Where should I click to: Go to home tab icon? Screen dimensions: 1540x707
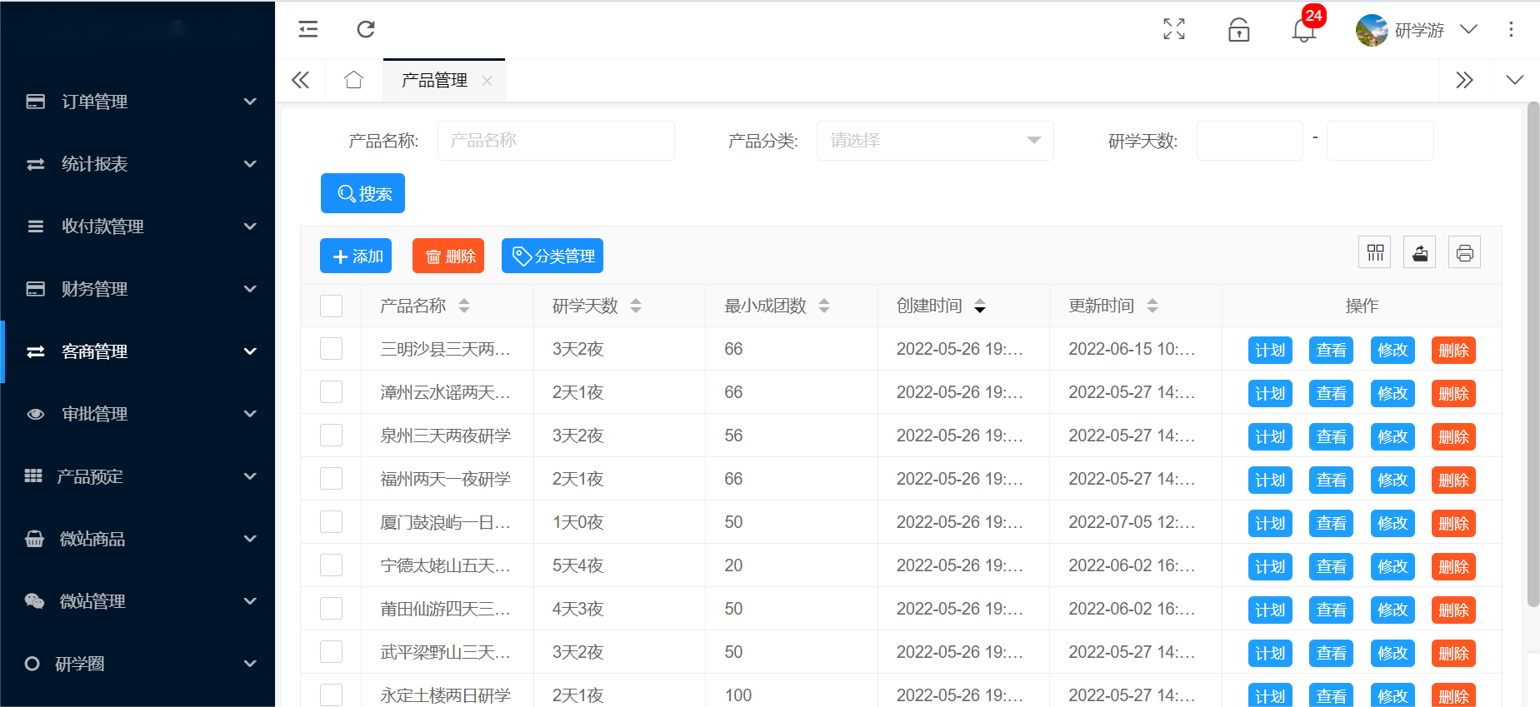coord(353,80)
